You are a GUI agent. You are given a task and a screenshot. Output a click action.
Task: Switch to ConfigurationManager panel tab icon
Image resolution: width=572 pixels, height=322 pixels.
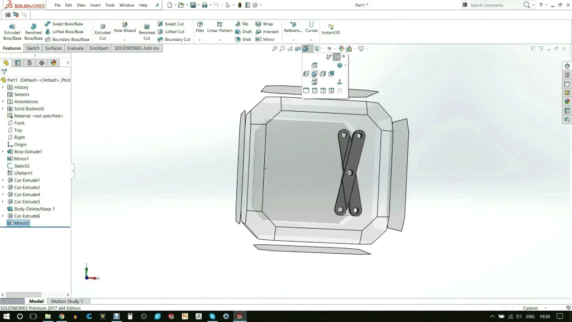(30, 63)
